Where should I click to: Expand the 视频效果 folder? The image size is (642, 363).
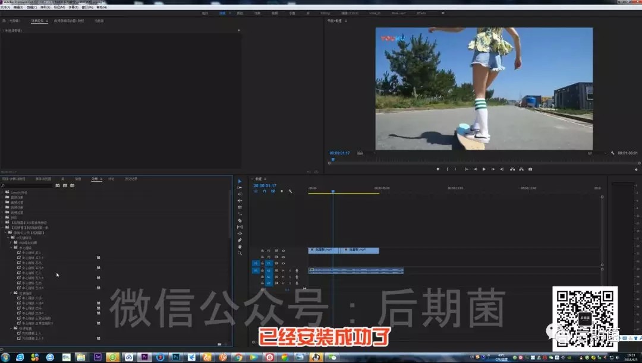pos(2,207)
